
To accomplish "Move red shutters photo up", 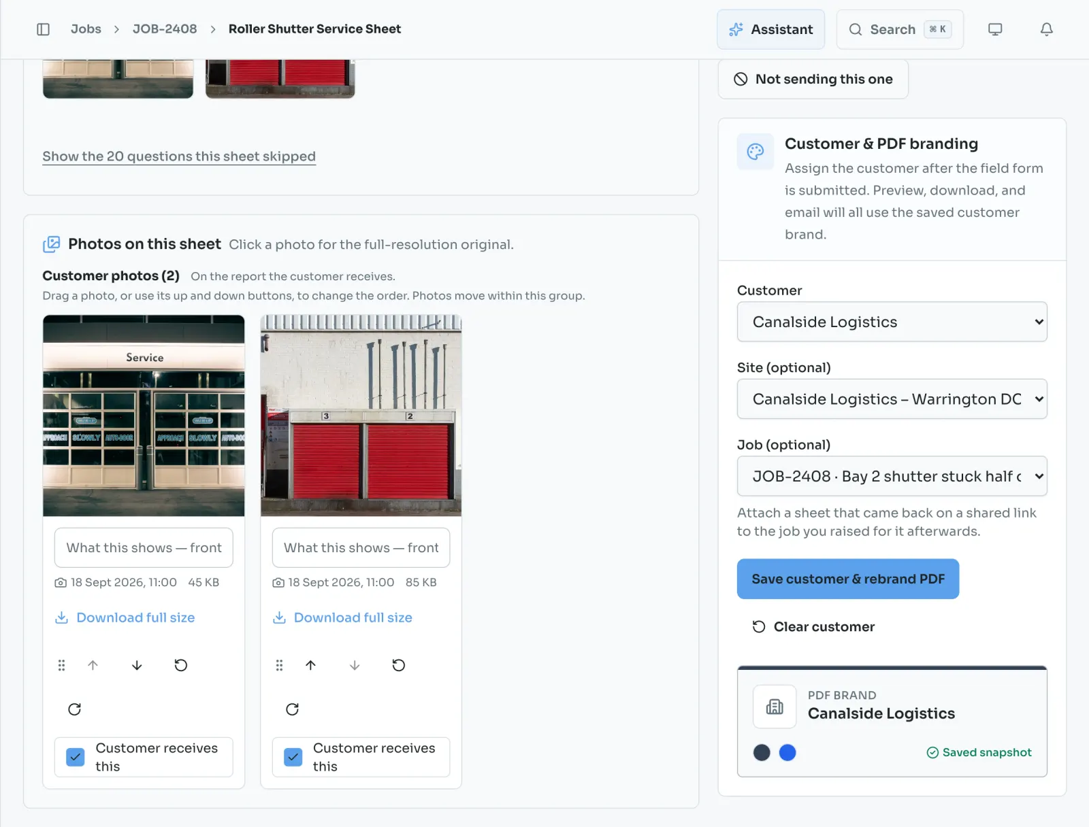I will point(311,665).
